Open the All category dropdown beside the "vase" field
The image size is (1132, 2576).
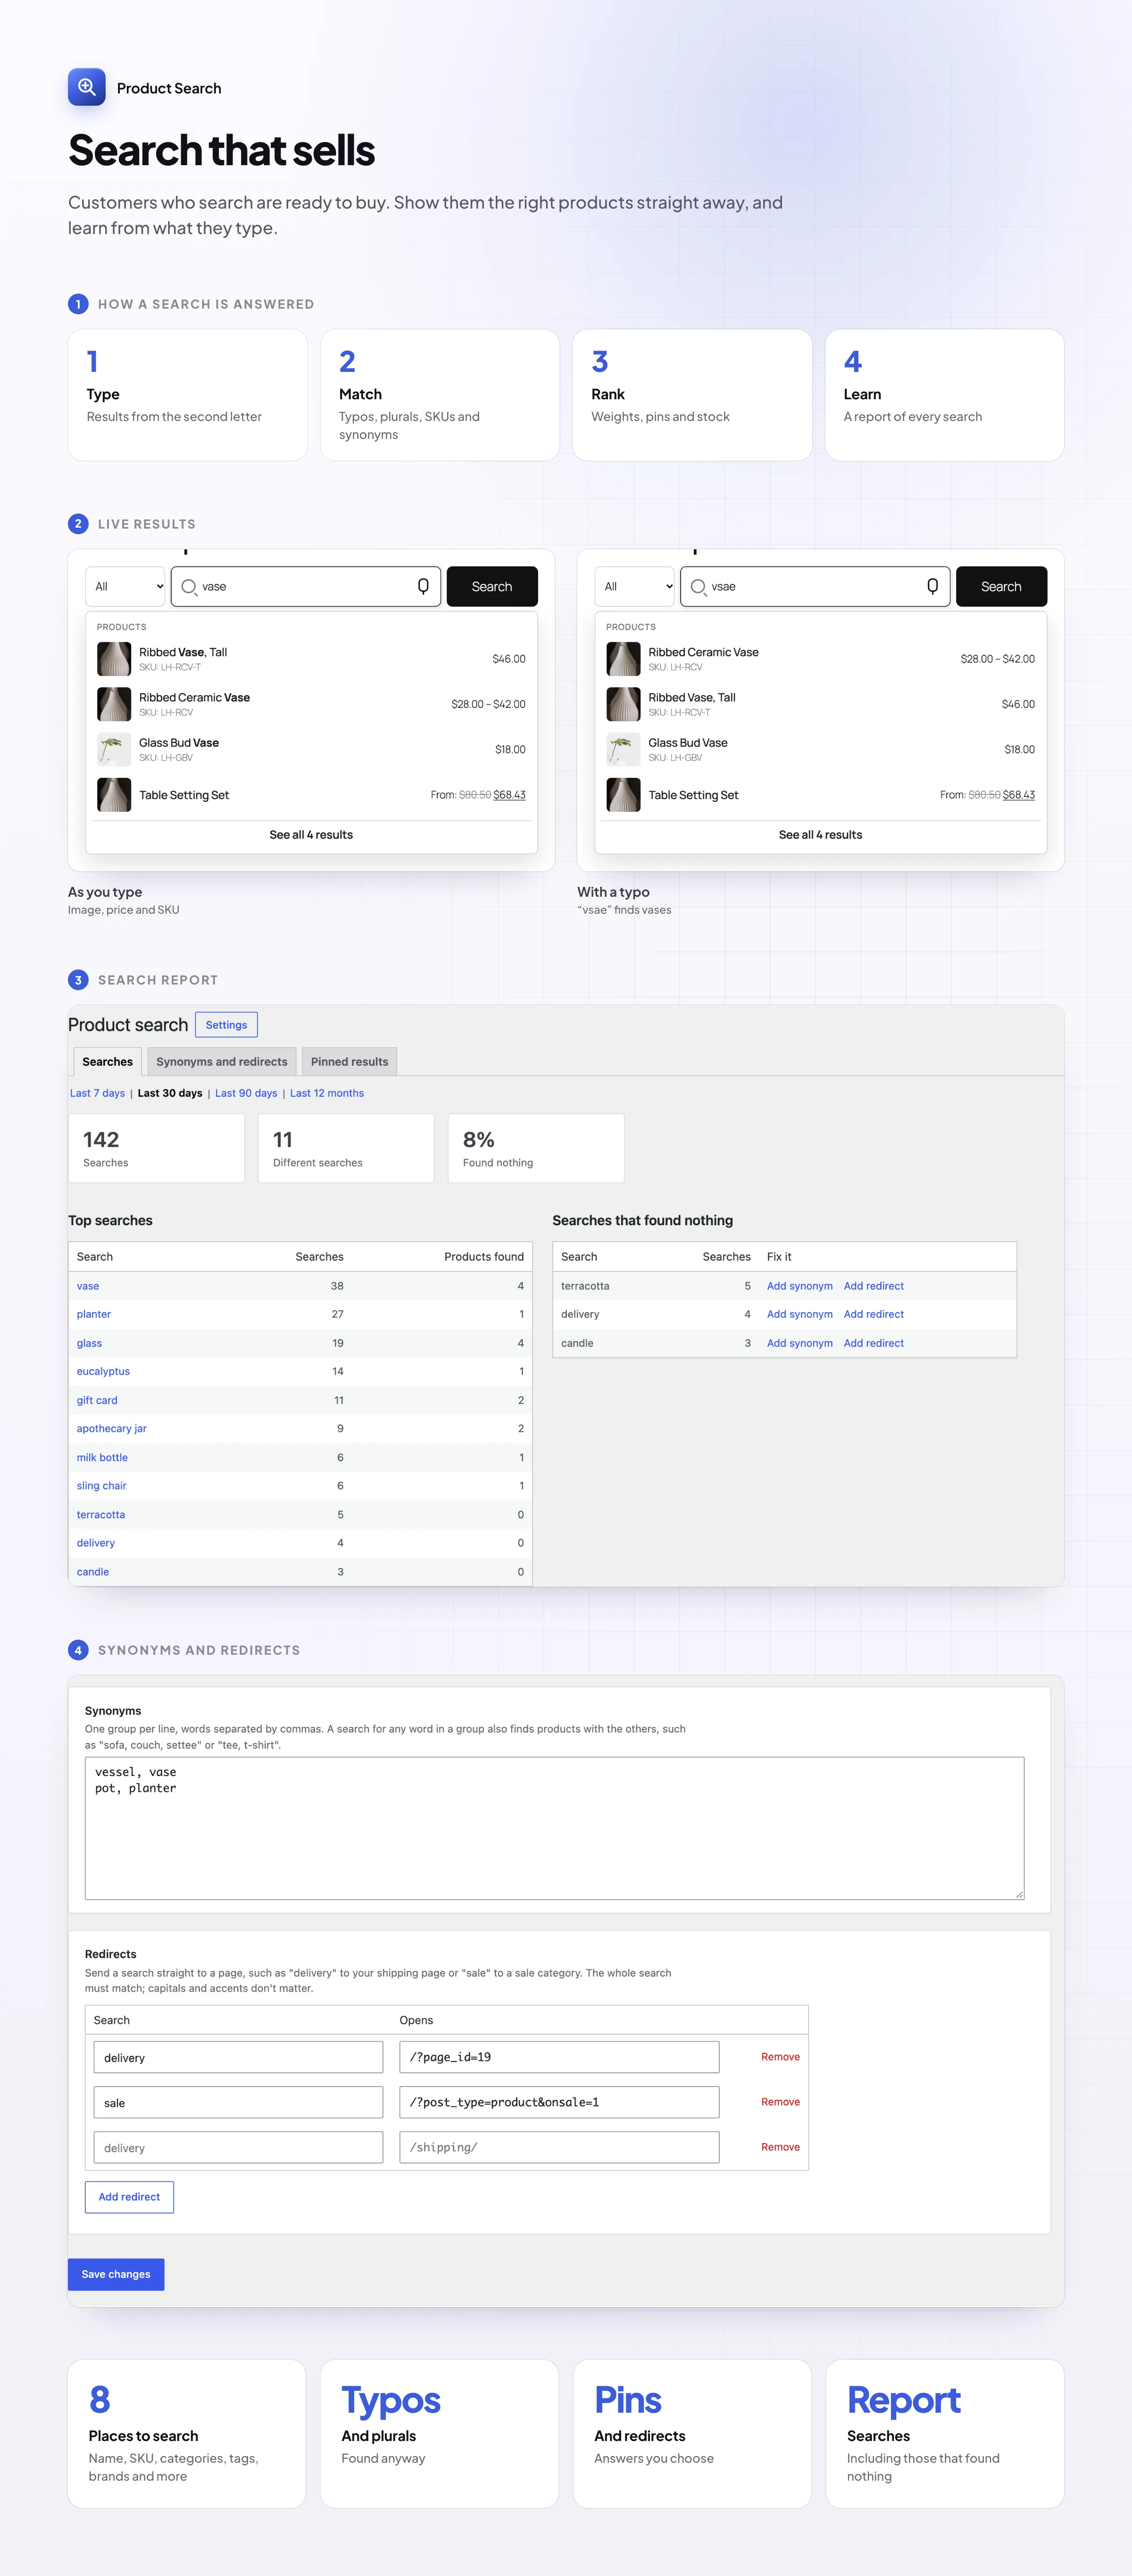(126, 587)
